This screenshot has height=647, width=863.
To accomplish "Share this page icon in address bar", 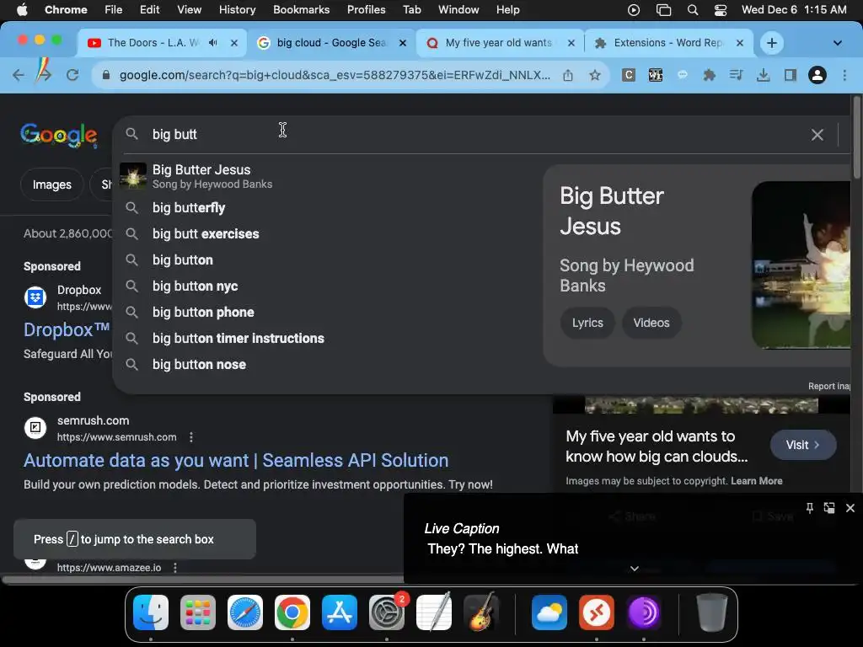I will 568,75.
